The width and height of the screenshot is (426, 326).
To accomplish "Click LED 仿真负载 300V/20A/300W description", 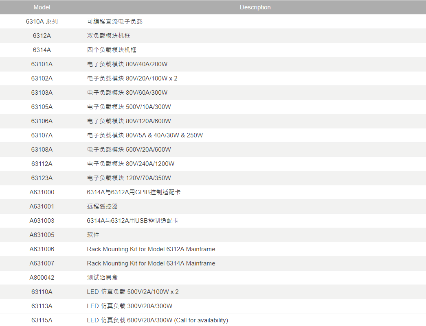I will [x=130, y=306].
